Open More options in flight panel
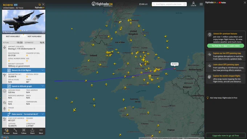This screenshot has height=139, width=247. (x=41, y=131)
